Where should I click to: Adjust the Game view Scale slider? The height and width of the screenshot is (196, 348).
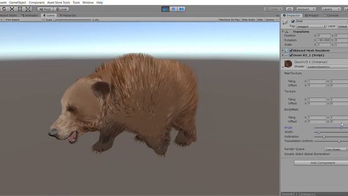click(x=73, y=20)
